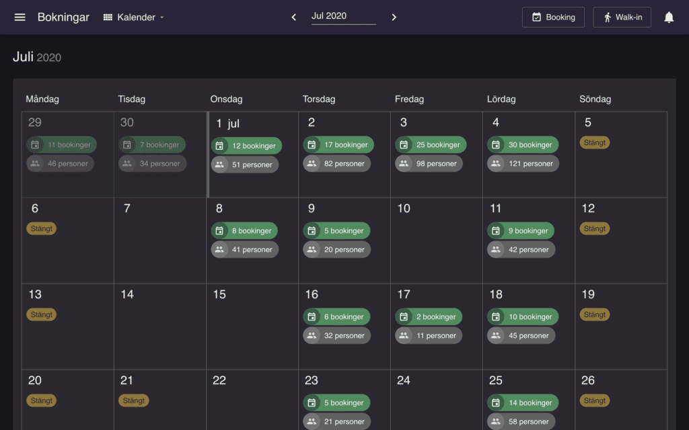Image resolution: width=689 pixels, height=430 pixels.
Task: Open the 5 bookinger chip on July 9
Action: (336, 230)
